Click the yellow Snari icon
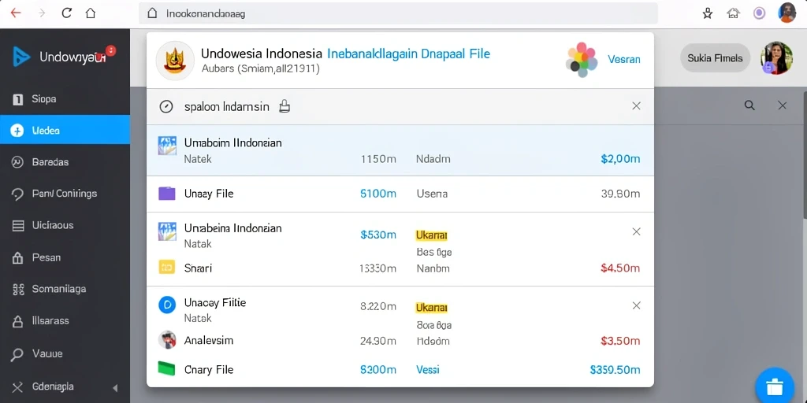 pyautogui.click(x=167, y=267)
